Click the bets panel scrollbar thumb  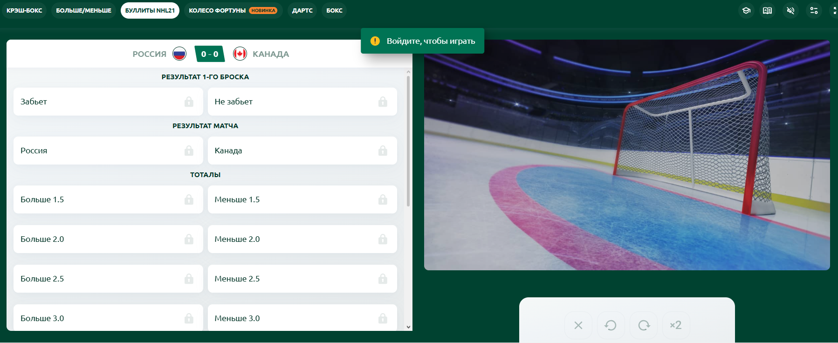(x=409, y=141)
